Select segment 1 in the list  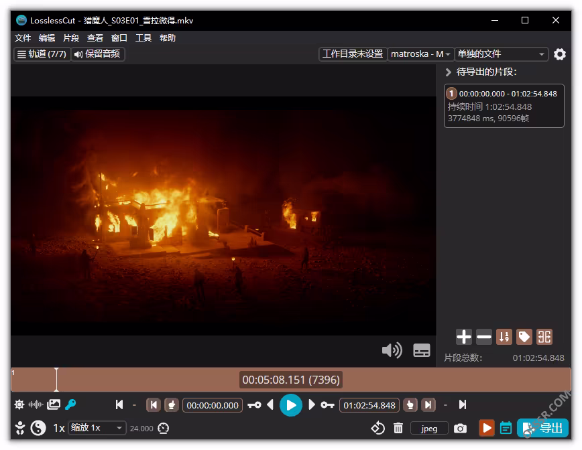pyautogui.click(x=504, y=106)
